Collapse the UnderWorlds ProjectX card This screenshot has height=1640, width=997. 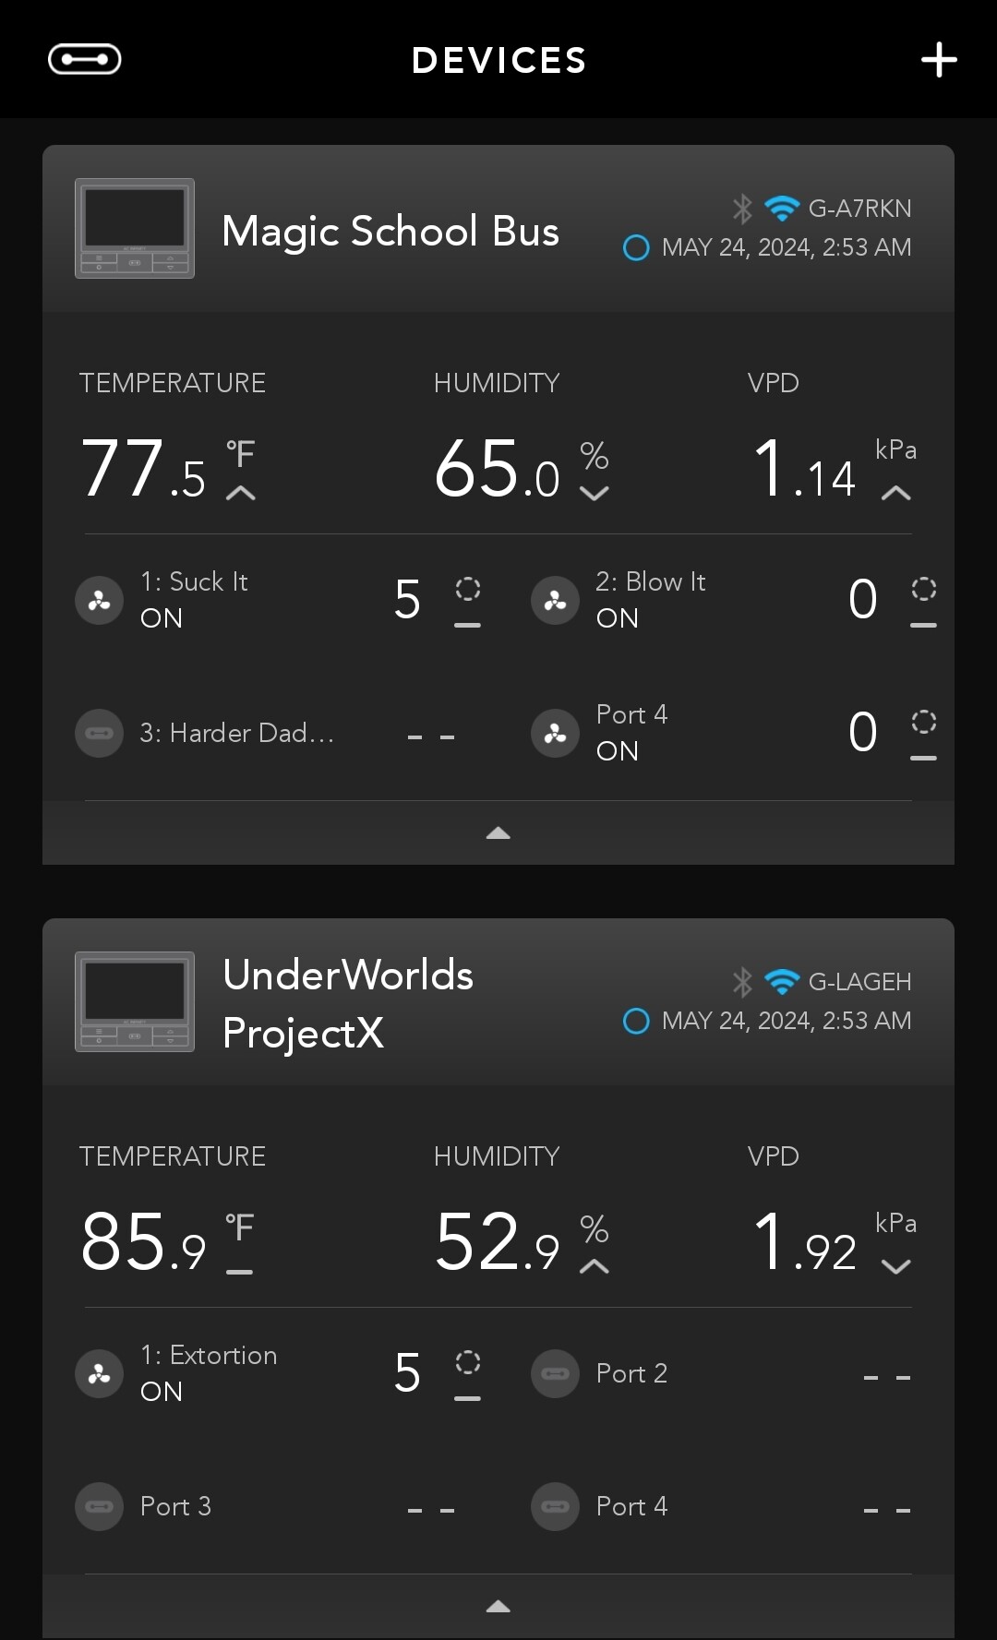coord(498,1607)
